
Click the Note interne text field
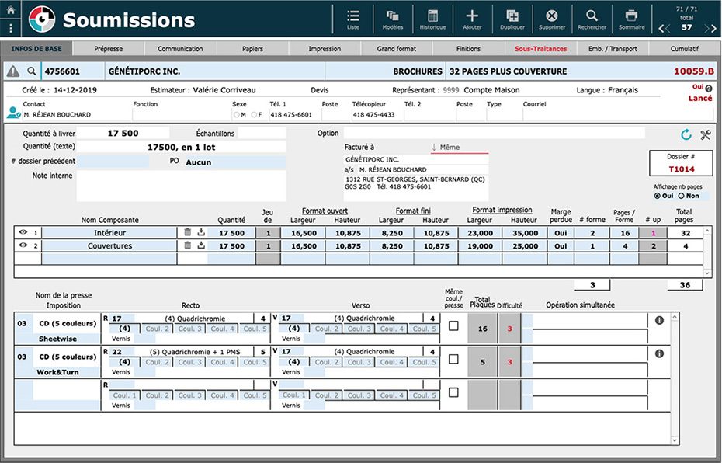[181, 186]
